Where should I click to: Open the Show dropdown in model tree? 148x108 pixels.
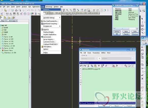pyautogui.click(x=3, y=21)
